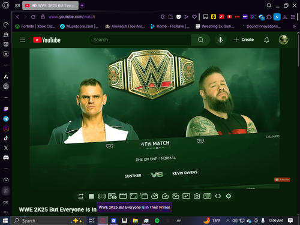Click the cinema clapperboard icon
The image size is (300, 225).
pyautogui.click(x=123, y=196)
